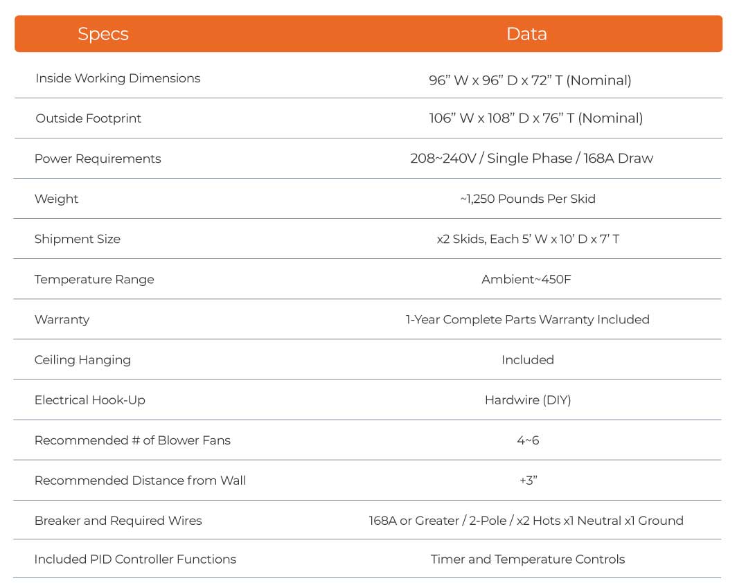737x583 pixels.
Task: Select the Power Requirements label
Action: coord(98,159)
